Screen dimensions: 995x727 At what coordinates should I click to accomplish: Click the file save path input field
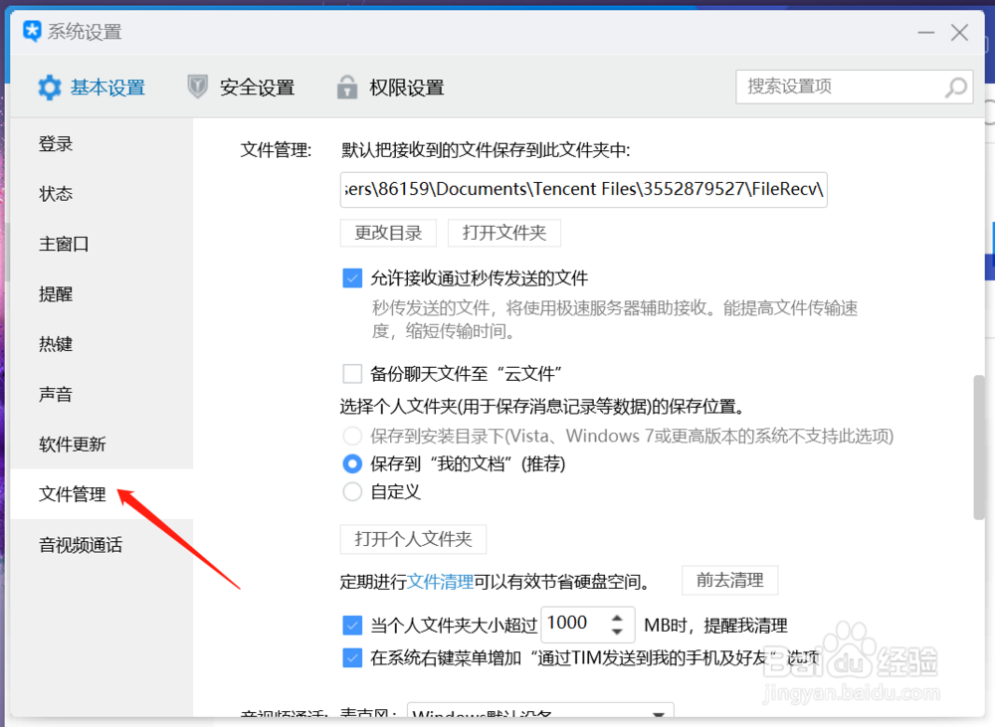583,189
